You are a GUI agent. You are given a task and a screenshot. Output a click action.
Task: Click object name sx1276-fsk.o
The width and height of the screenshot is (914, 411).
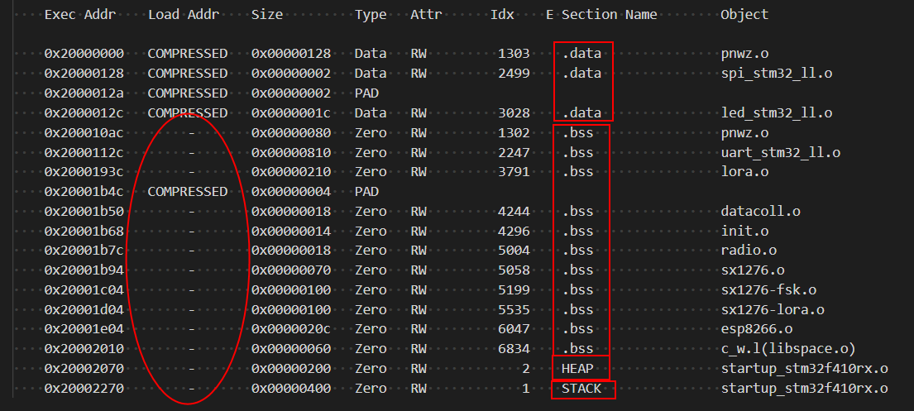tap(768, 289)
